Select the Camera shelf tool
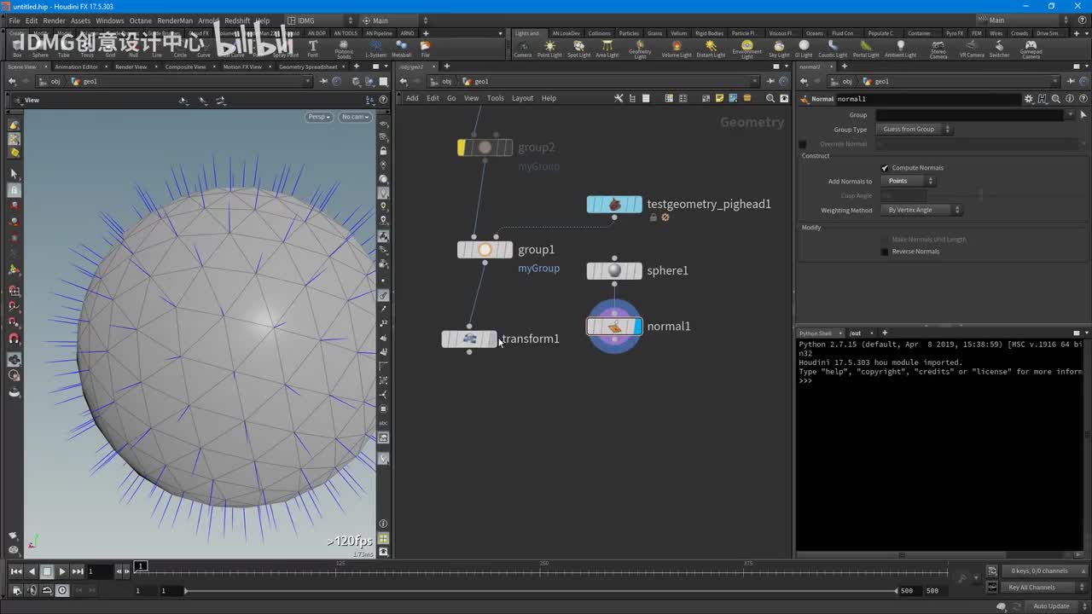The height and width of the screenshot is (614, 1092). click(522, 48)
